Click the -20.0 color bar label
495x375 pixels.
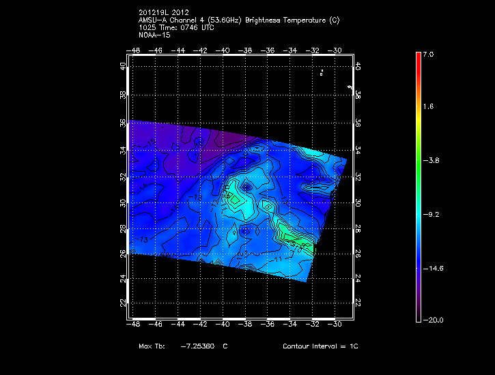tap(432, 320)
